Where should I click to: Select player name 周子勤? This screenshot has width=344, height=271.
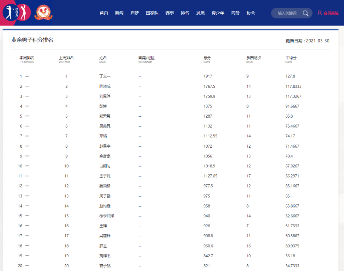pos(105,196)
